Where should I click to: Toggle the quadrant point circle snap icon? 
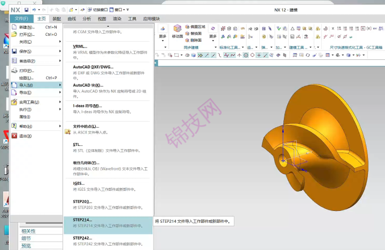pyautogui.click(x=252, y=55)
